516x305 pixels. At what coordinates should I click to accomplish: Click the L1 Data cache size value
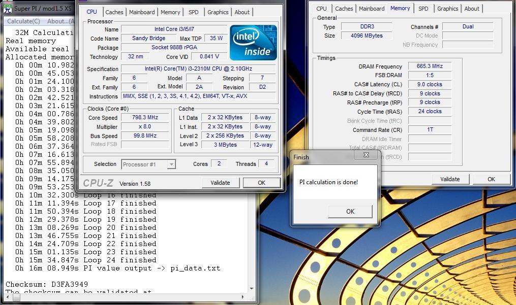coord(225,117)
